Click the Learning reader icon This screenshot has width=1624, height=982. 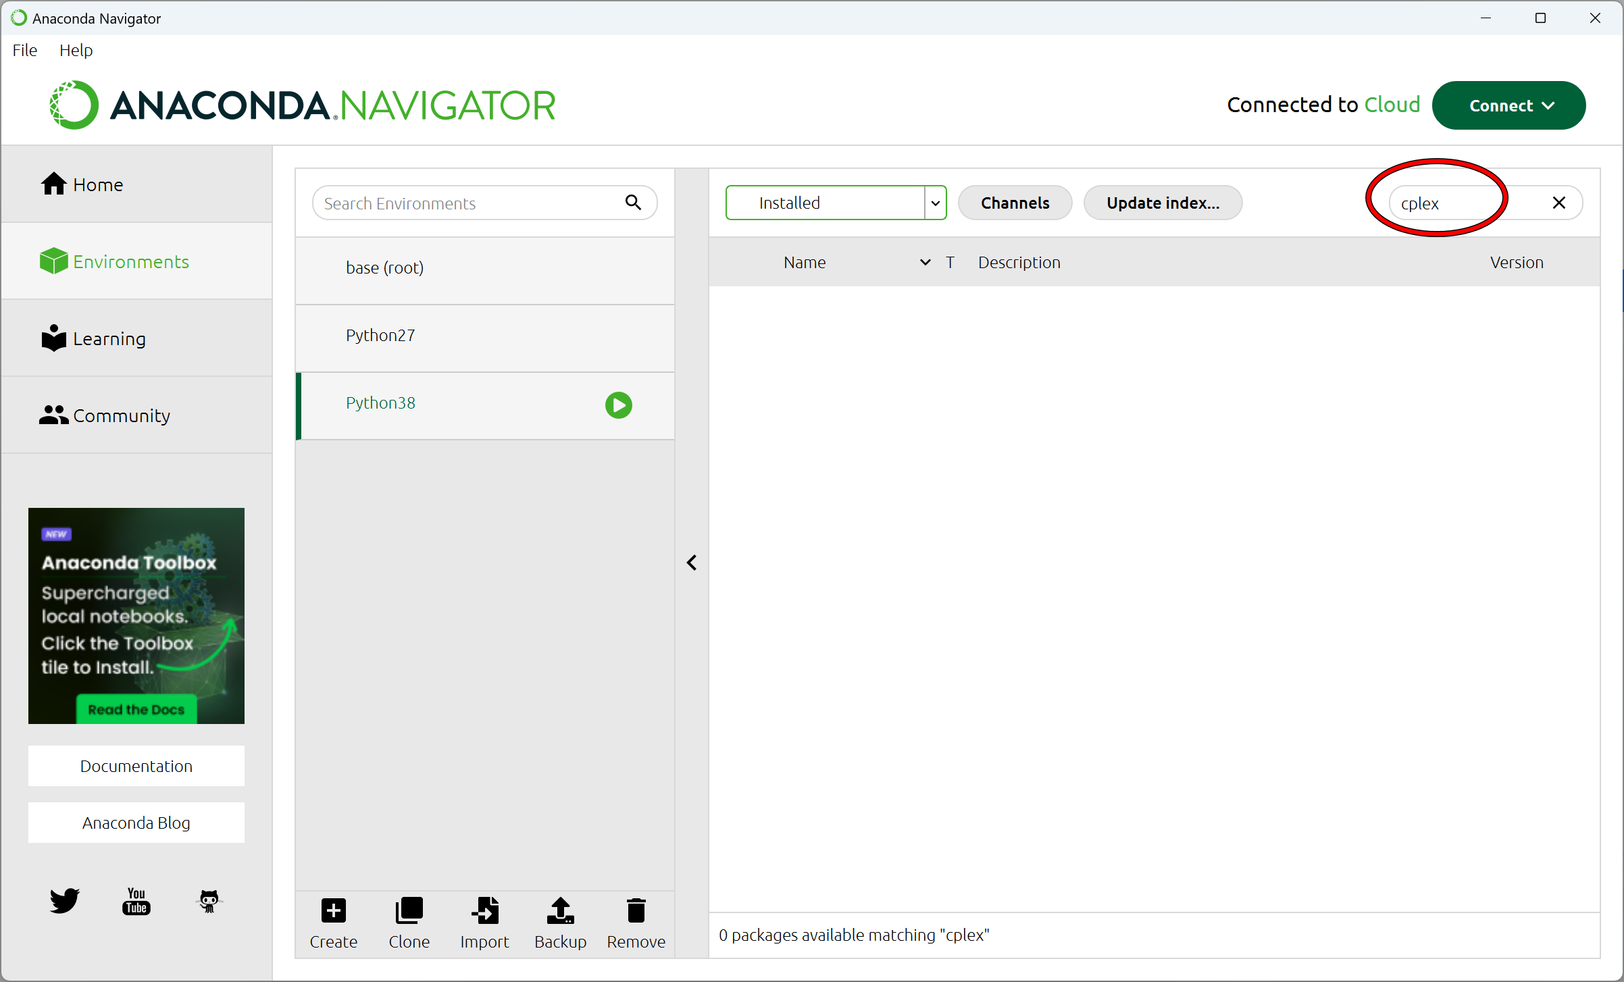click(x=53, y=338)
